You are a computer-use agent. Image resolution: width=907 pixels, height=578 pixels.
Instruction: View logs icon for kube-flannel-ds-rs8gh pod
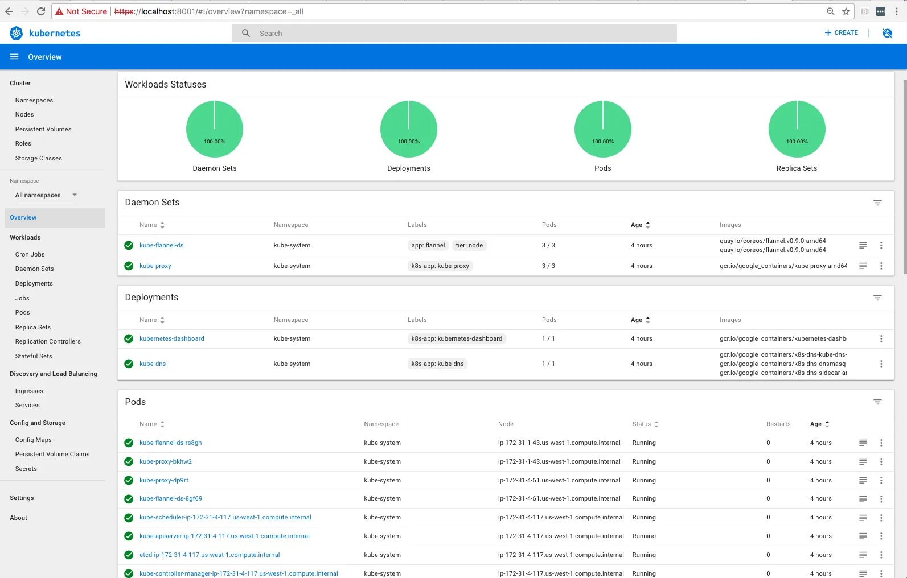coord(863,443)
